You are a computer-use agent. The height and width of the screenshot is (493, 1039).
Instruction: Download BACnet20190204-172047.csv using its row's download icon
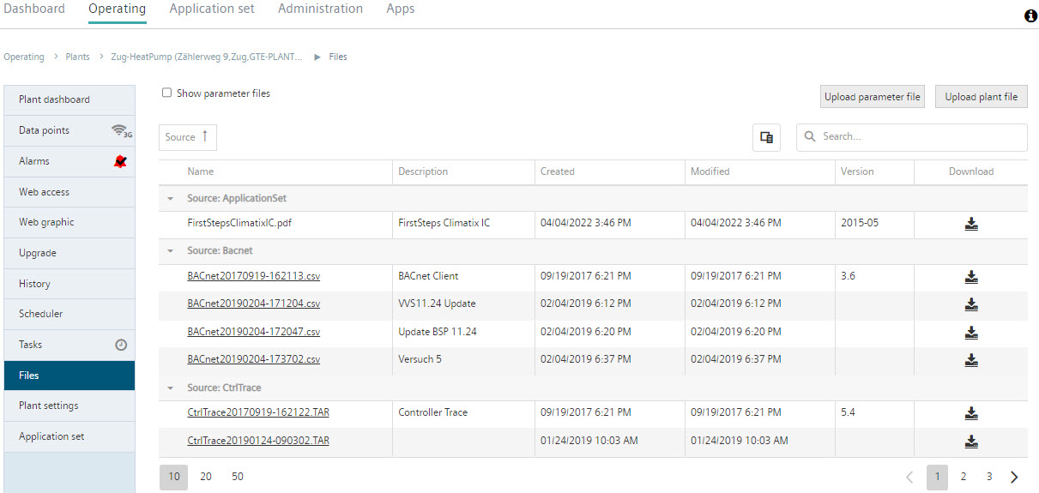point(971,333)
